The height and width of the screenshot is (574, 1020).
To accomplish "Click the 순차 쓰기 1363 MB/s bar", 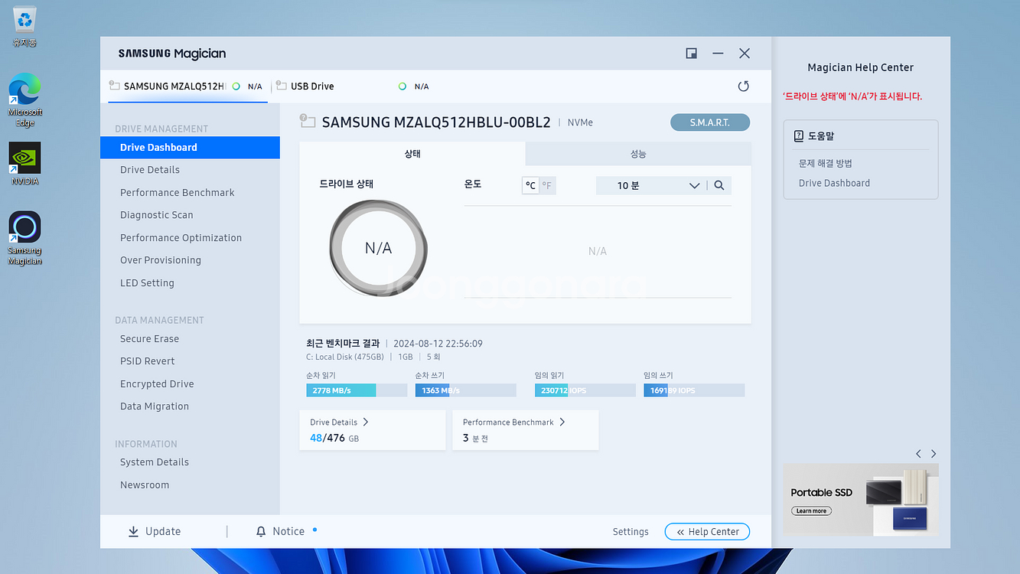I will 466,390.
